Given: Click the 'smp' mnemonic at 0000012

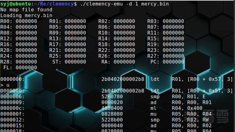Looking at the screenshot, I should [x=155, y=120].
